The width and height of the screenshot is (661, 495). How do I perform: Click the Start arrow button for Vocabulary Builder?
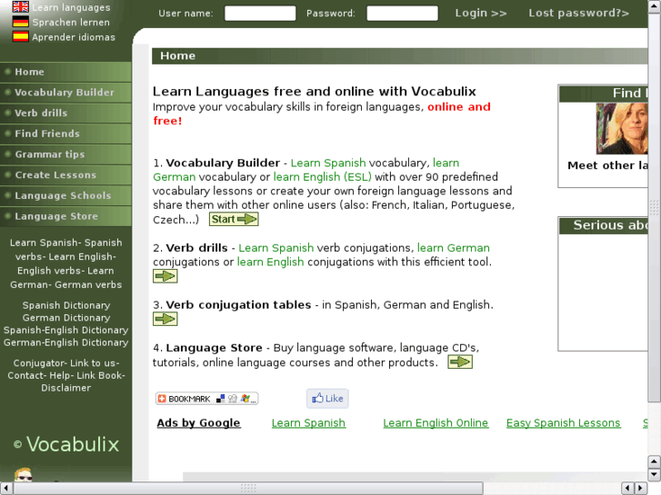[234, 219]
